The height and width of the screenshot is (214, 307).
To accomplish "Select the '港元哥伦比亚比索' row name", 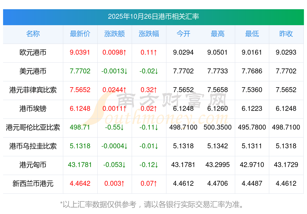I will [x=33, y=127].
